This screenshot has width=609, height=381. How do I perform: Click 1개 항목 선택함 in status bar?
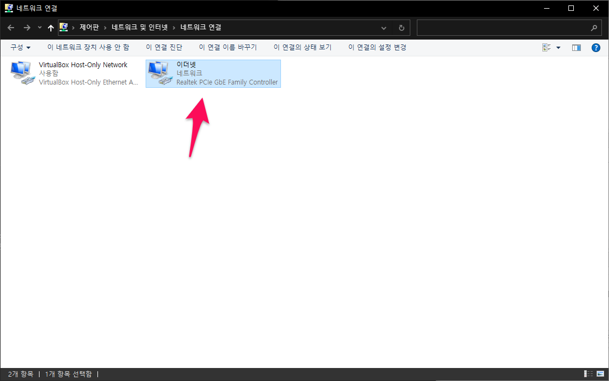[x=68, y=374]
